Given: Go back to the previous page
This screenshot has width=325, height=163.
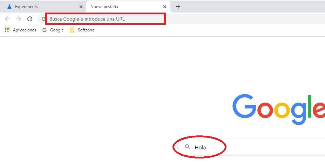Looking at the screenshot, I should pyautogui.click(x=7, y=19).
